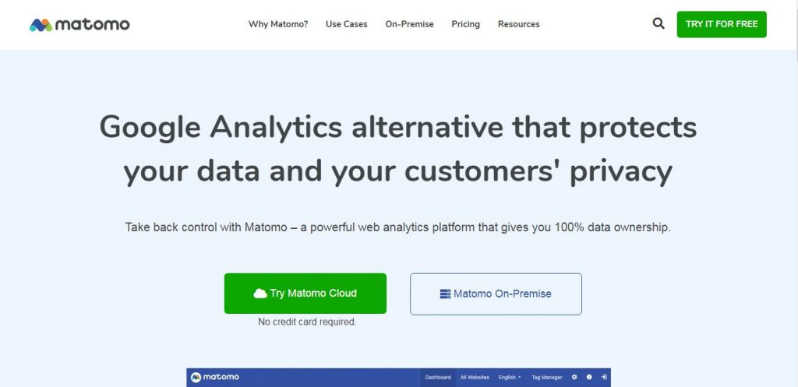Open the Why Matomo? menu

278,24
